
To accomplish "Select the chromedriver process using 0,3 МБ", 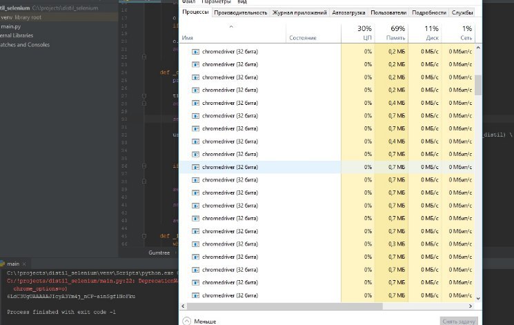I will (x=327, y=244).
